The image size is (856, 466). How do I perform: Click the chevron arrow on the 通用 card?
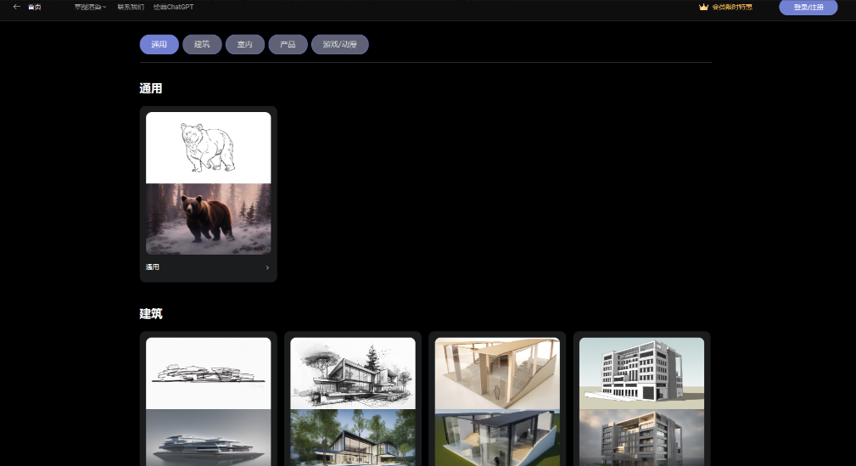pos(267,267)
